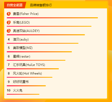Open the 星辉(rastar) brand entry
112x102 pixels.
22,56
